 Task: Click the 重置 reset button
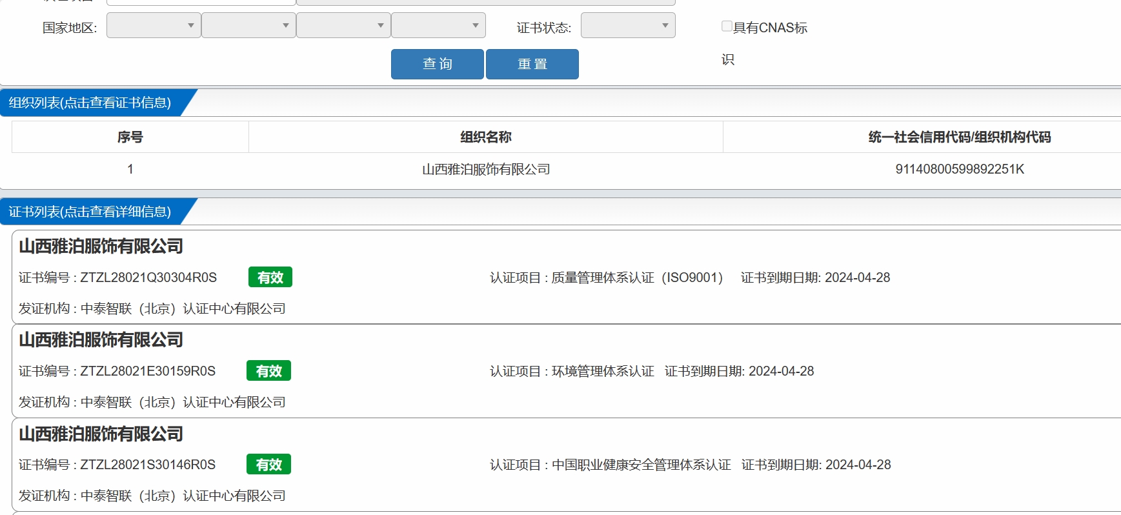pyautogui.click(x=532, y=64)
